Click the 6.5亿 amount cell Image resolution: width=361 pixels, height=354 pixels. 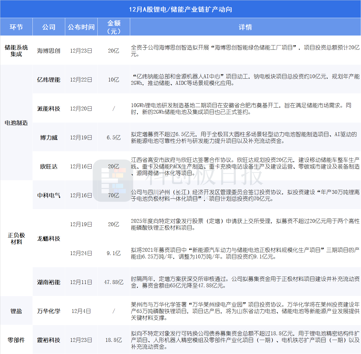click(x=114, y=138)
